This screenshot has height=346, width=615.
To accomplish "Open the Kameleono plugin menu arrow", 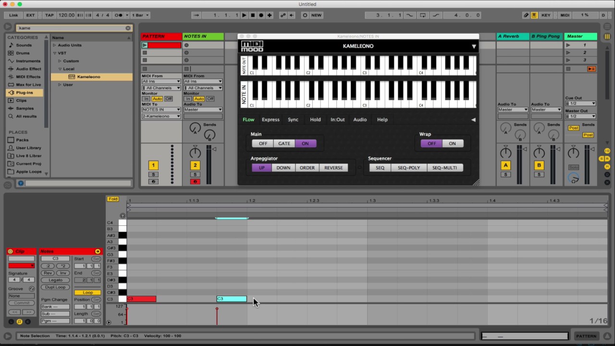I will pyautogui.click(x=474, y=46).
